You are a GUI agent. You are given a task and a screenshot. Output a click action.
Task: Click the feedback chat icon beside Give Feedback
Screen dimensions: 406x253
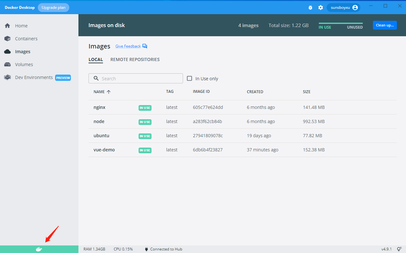145,46
